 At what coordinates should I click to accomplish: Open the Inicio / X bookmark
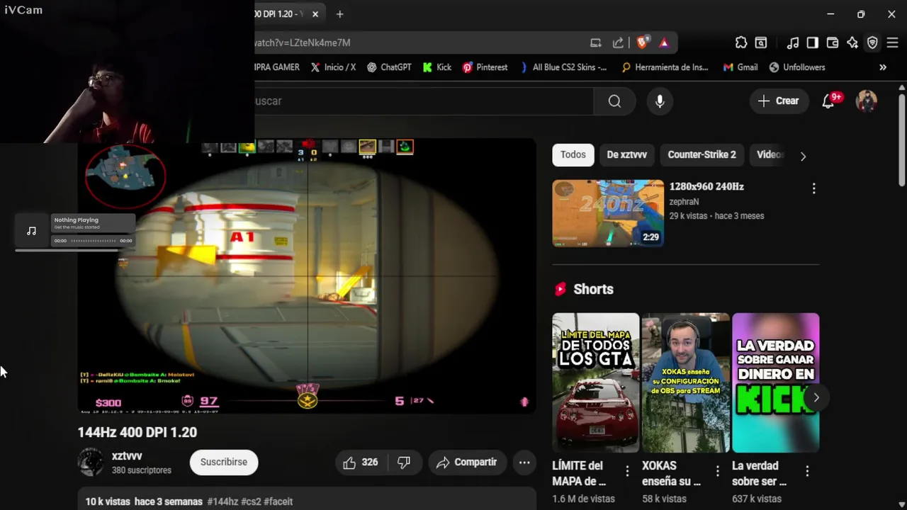(x=333, y=67)
